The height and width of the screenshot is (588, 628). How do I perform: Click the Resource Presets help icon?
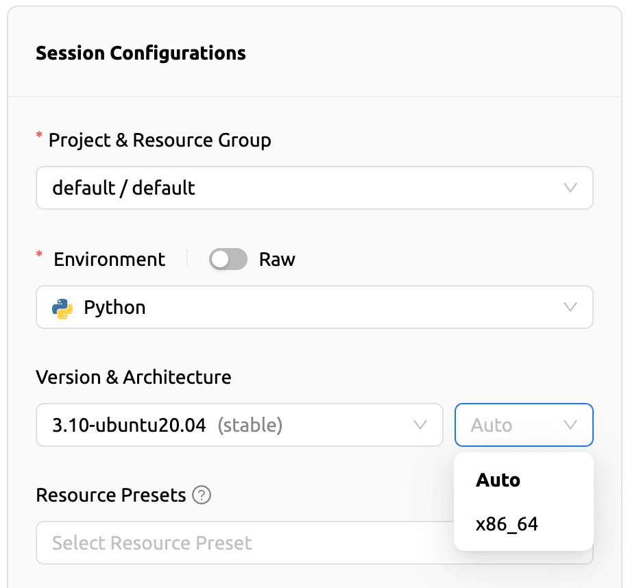click(201, 495)
